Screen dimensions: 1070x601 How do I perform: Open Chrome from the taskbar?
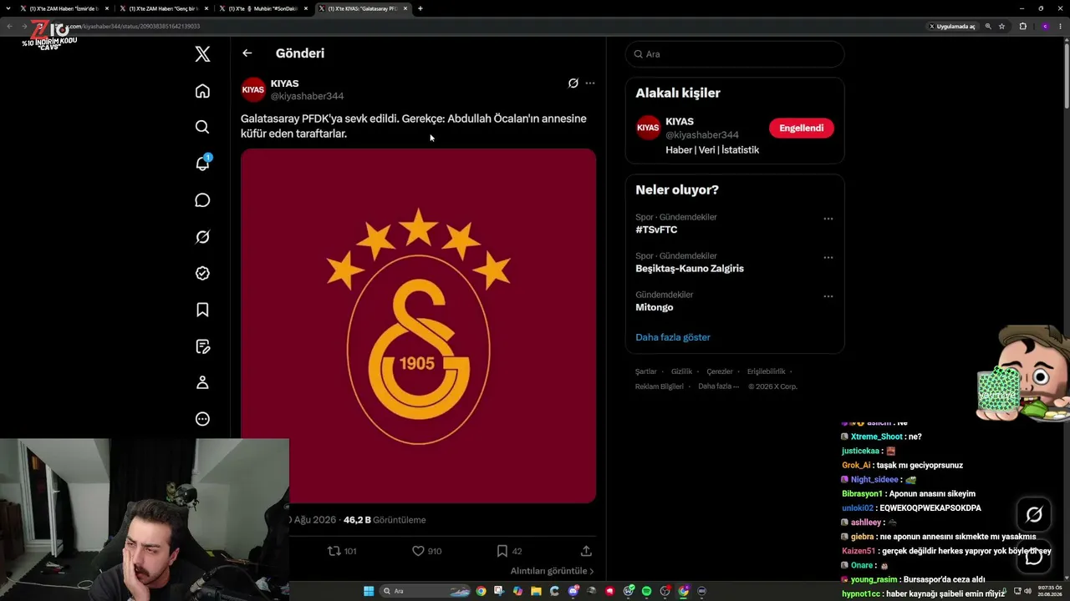481,591
